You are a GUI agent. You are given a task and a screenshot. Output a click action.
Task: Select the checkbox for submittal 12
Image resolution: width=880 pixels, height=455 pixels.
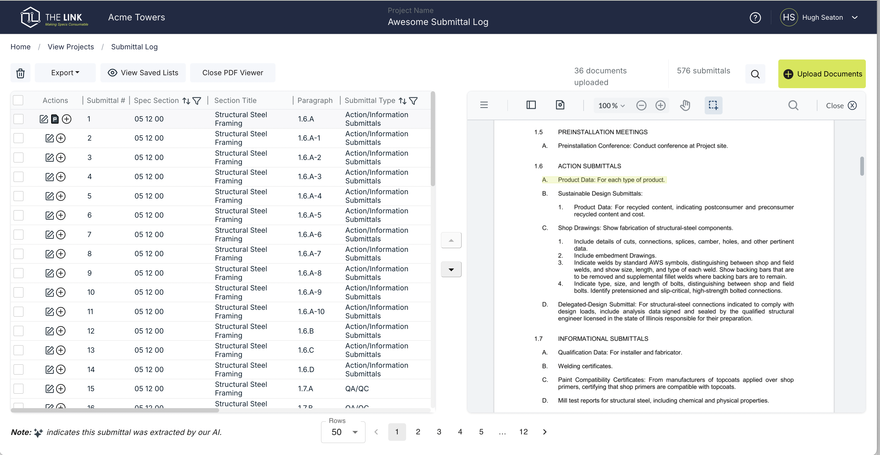tap(18, 331)
